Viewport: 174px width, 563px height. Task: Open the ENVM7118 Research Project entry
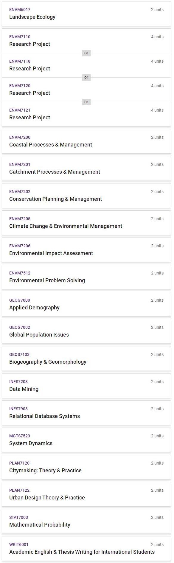[x=86, y=65]
